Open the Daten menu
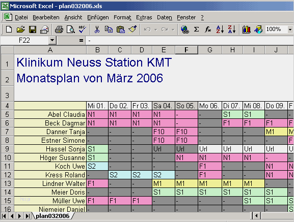This screenshot has height=222, width=294. (165, 17)
